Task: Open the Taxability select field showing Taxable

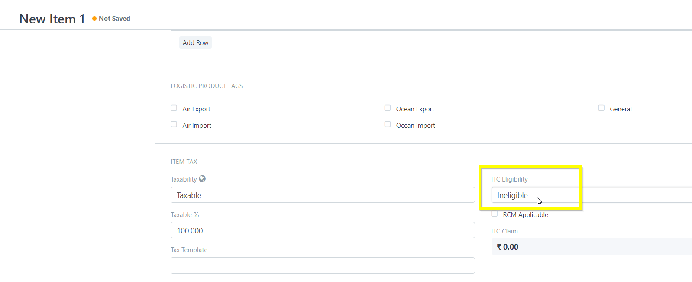Action: 323,195
